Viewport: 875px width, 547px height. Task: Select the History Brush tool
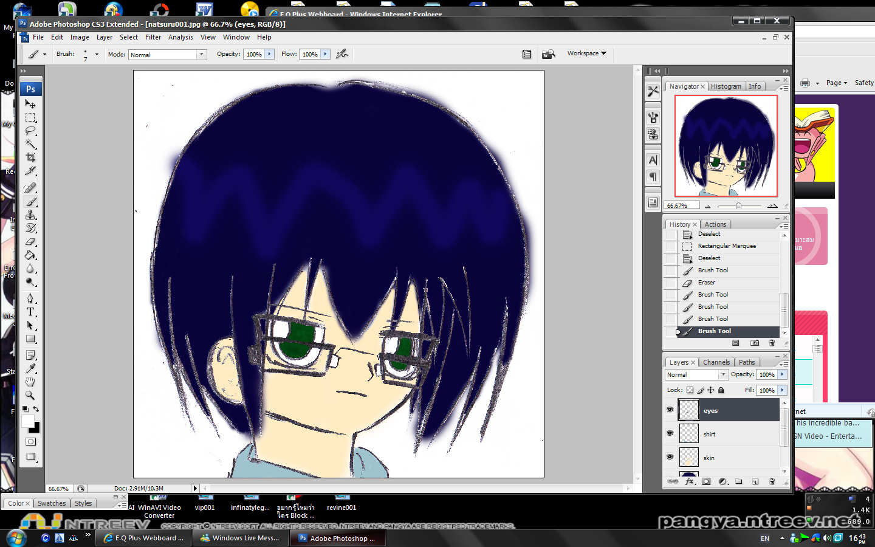[30, 229]
